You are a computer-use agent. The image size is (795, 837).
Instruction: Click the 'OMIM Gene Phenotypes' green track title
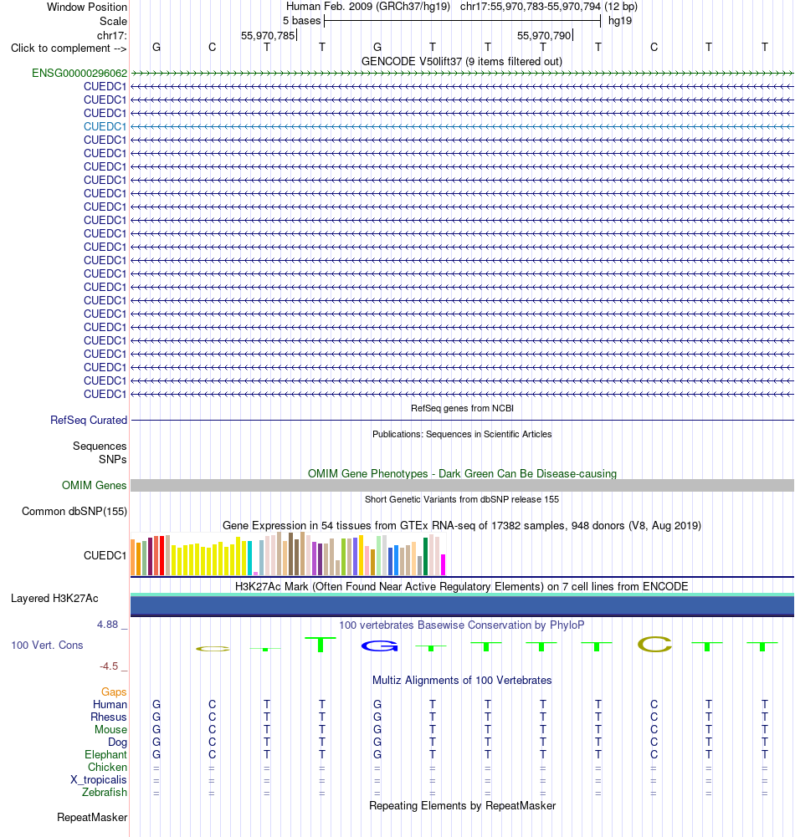(x=462, y=473)
